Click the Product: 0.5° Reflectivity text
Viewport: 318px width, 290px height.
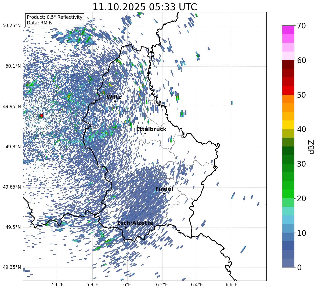(x=55, y=17)
